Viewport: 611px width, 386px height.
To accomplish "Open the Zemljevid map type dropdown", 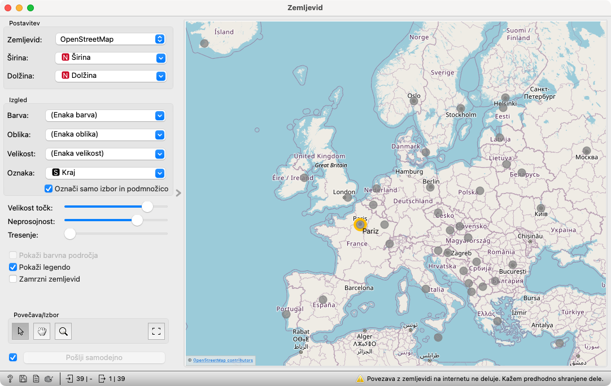I will pos(110,39).
